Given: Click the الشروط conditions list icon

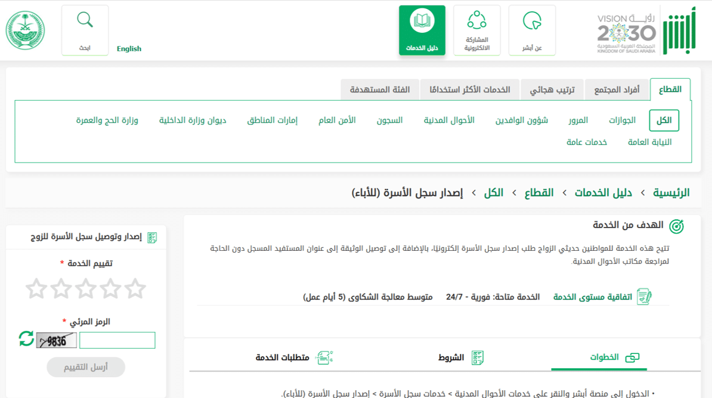Looking at the screenshot, I should point(477,357).
